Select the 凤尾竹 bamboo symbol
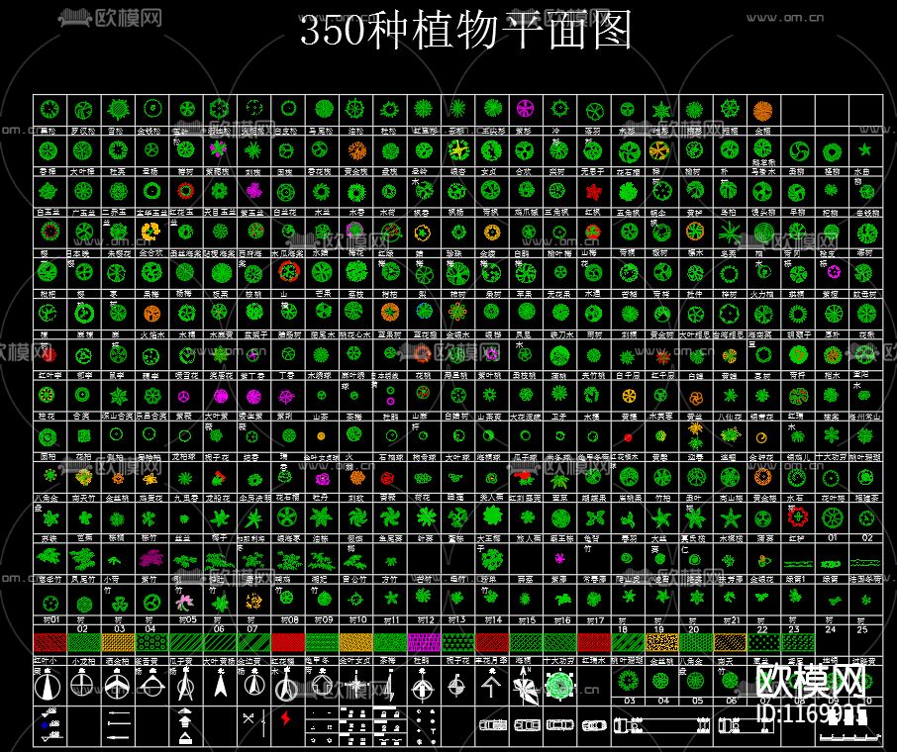The width and height of the screenshot is (897, 752). tap(83, 559)
